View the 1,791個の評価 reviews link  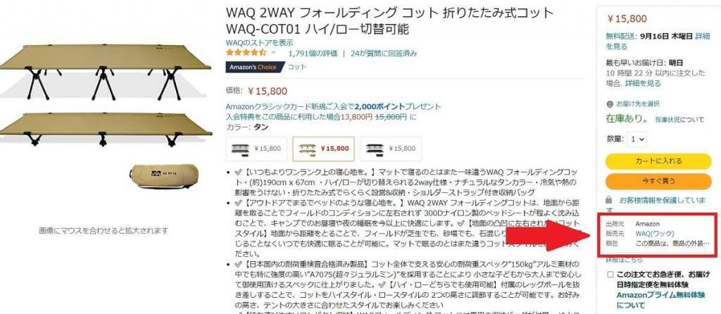point(313,54)
